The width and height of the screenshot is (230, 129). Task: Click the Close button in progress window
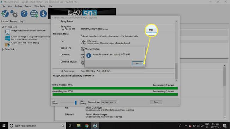click(156, 102)
